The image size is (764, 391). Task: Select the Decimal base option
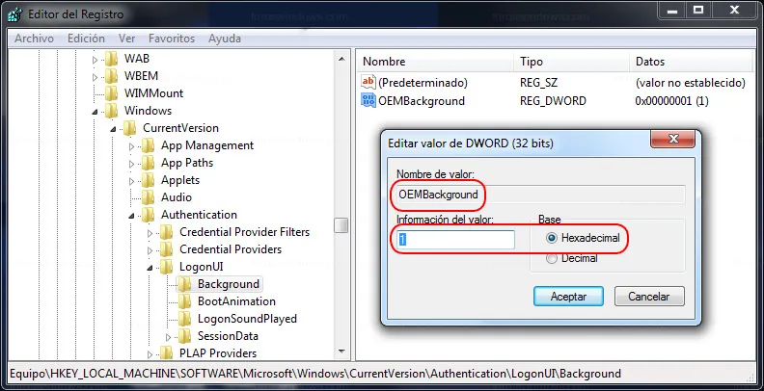click(552, 259)
